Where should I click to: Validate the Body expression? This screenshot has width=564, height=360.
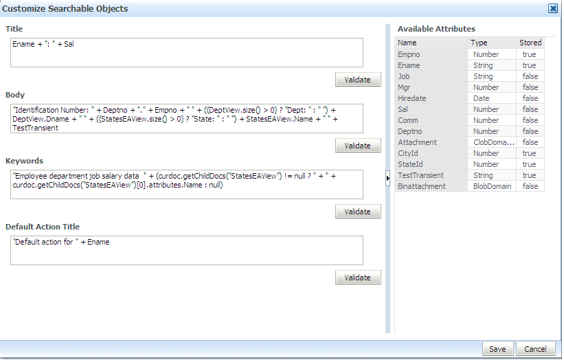pos(357,145)
